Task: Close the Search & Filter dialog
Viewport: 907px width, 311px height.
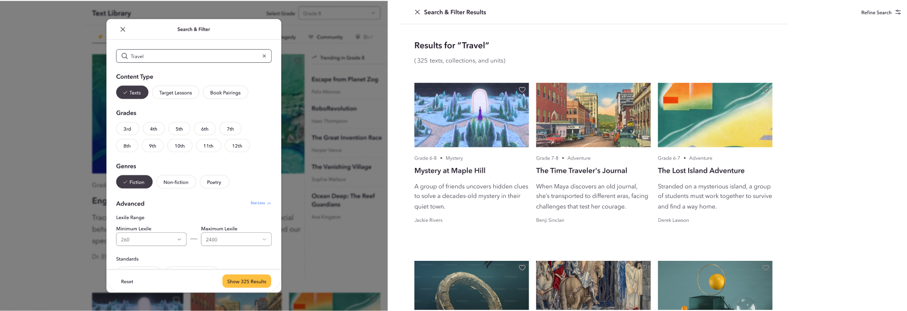Action: click(123, 30)
